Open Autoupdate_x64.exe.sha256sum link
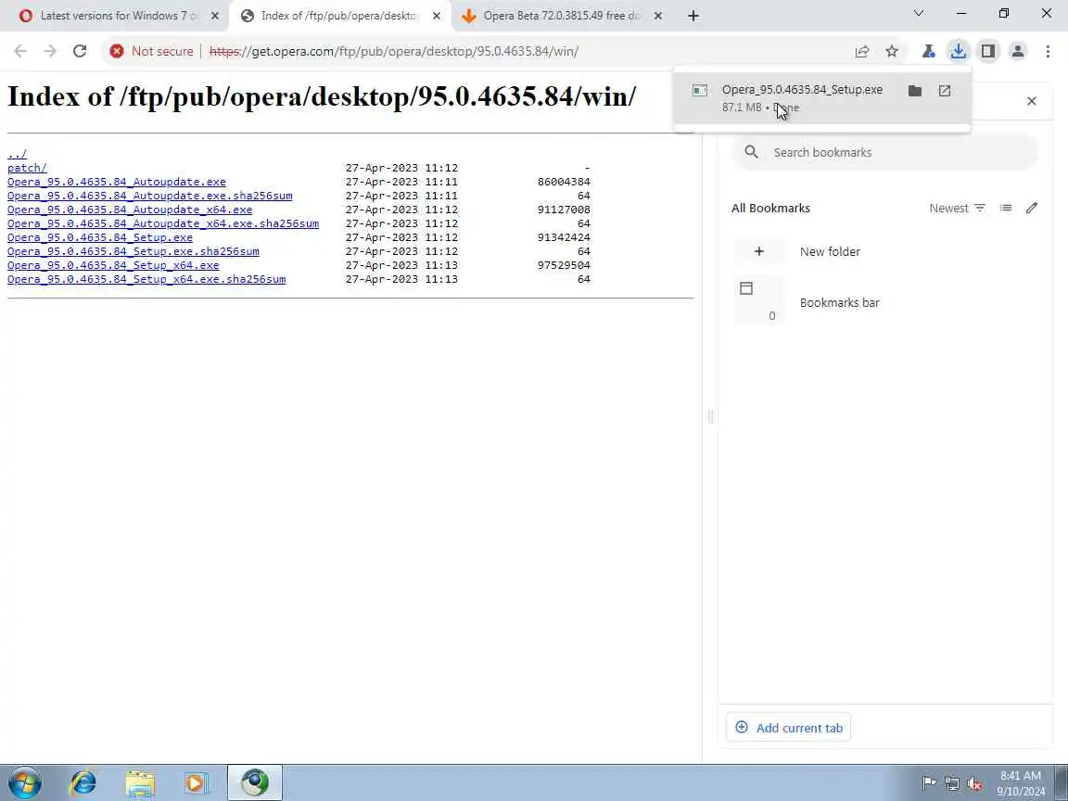 pos(163,223)
